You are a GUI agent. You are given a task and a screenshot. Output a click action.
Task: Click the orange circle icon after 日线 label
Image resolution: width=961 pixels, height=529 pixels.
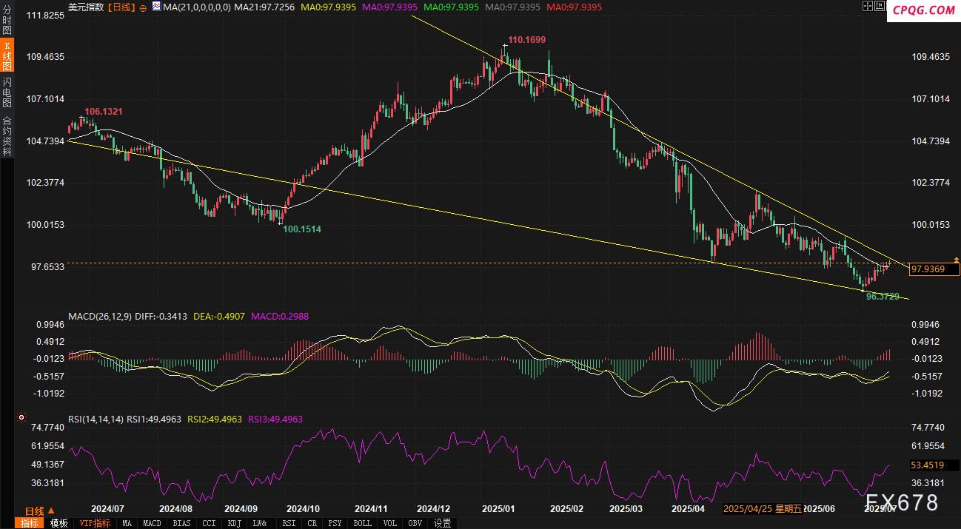tap(143, 7)
